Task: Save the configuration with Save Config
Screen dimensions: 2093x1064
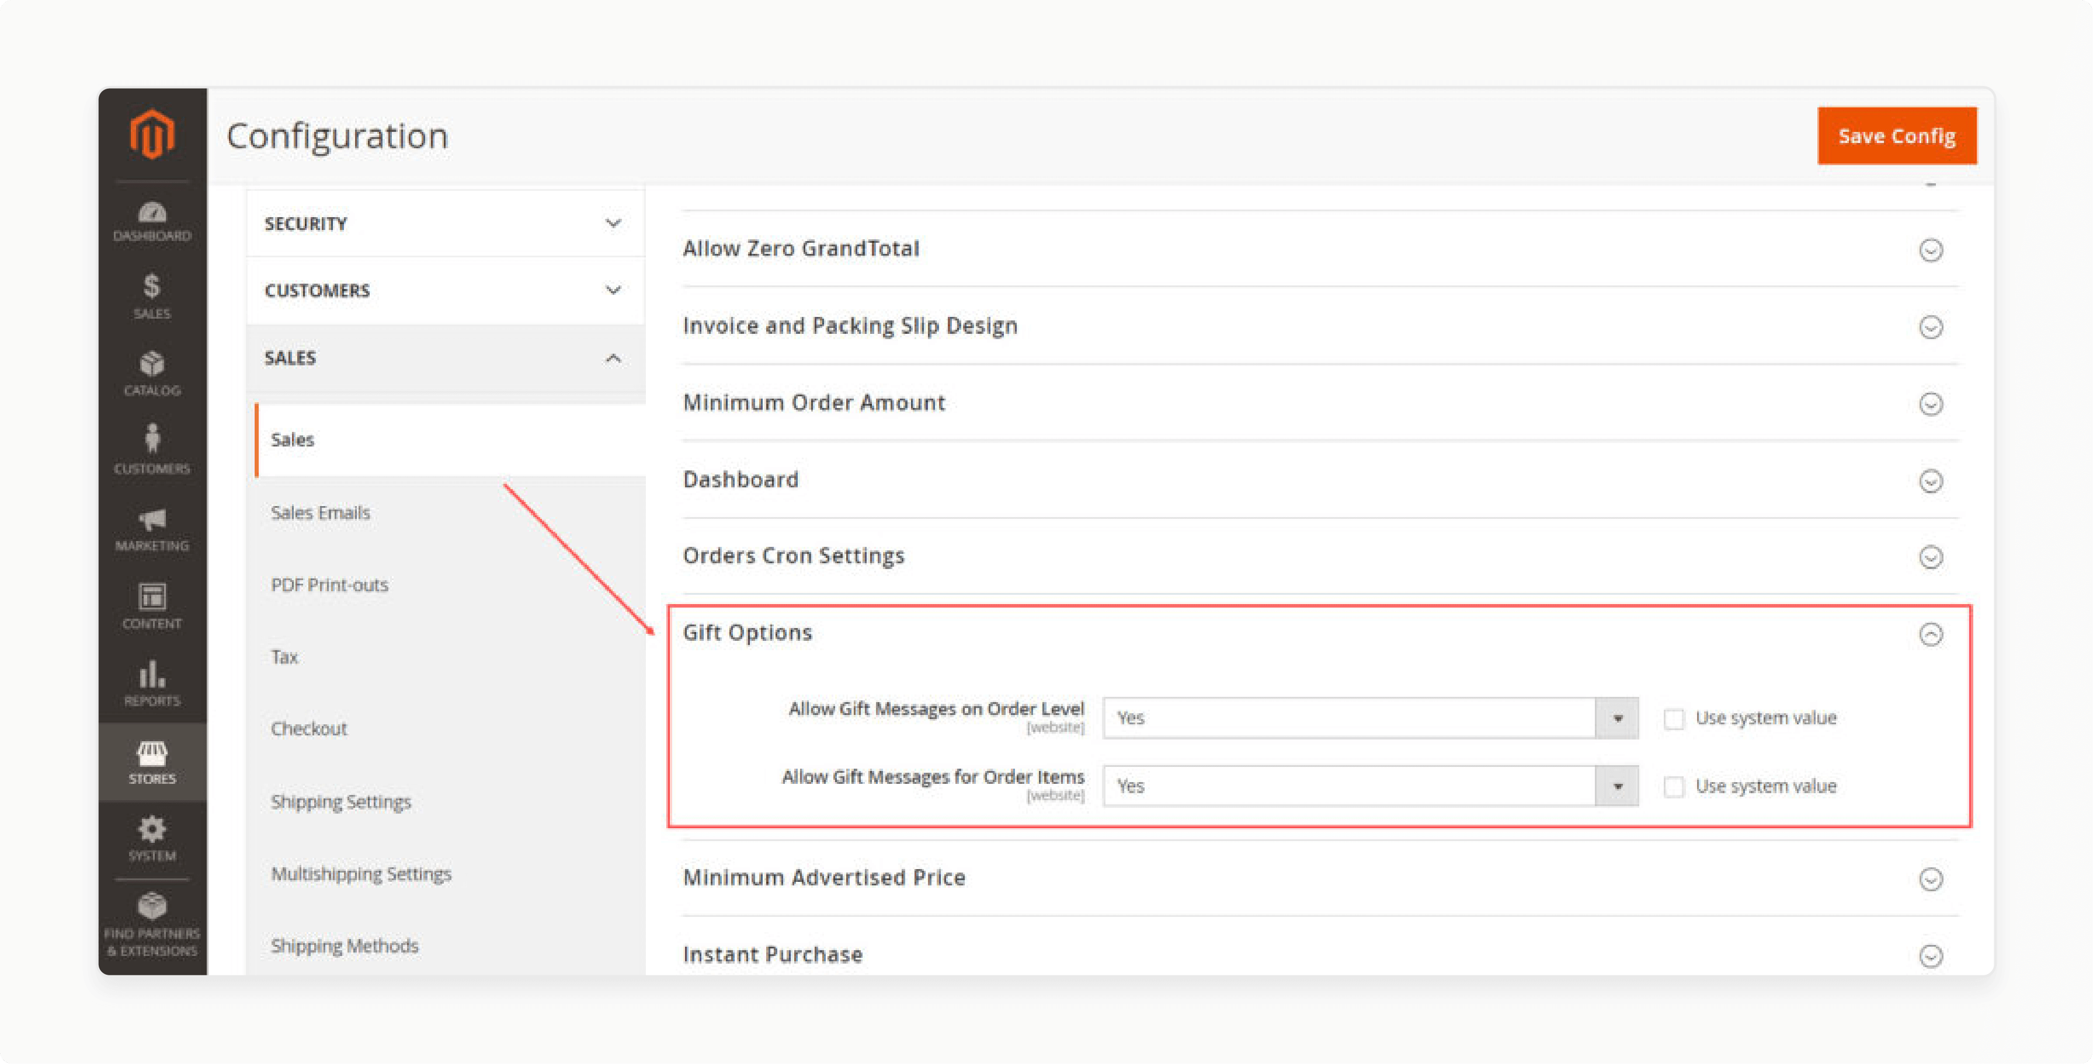Action: (x=1896, y=135)
